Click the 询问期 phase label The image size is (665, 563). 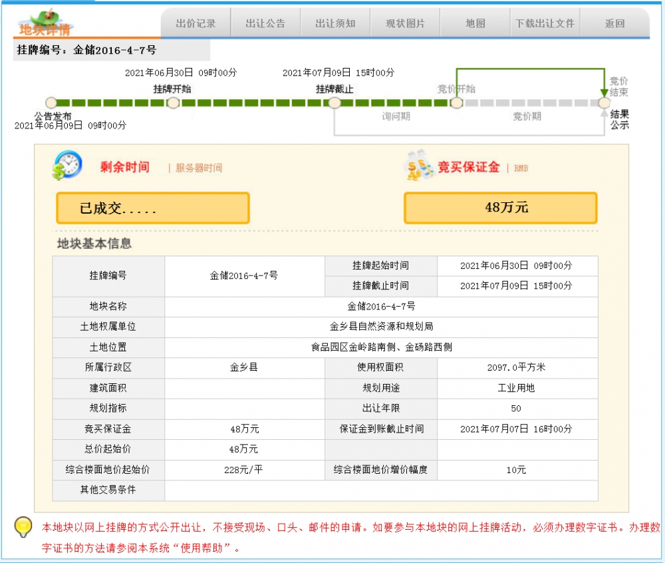click(x=396, y=116)
